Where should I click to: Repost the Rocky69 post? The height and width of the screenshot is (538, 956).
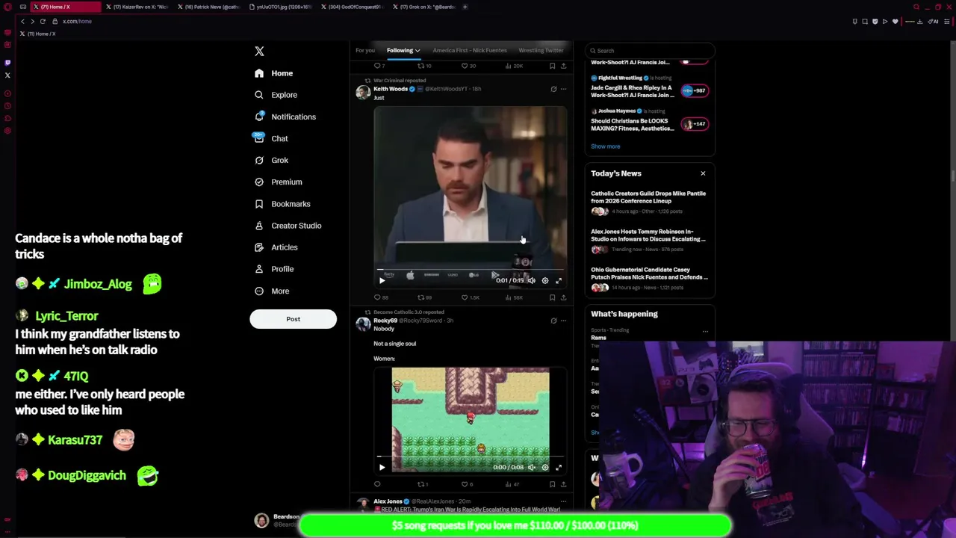(420, 484)
